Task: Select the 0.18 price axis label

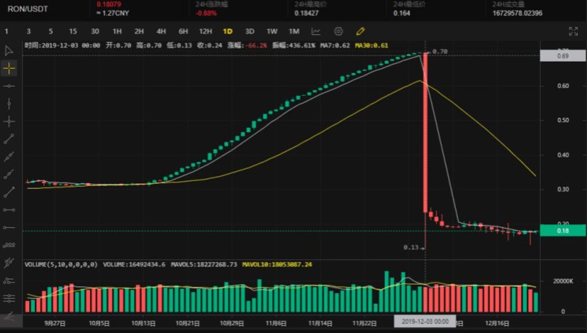Action: [x=564, y=230]
